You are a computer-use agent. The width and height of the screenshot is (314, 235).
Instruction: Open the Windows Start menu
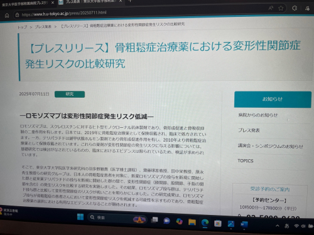(x=80, y=217)
